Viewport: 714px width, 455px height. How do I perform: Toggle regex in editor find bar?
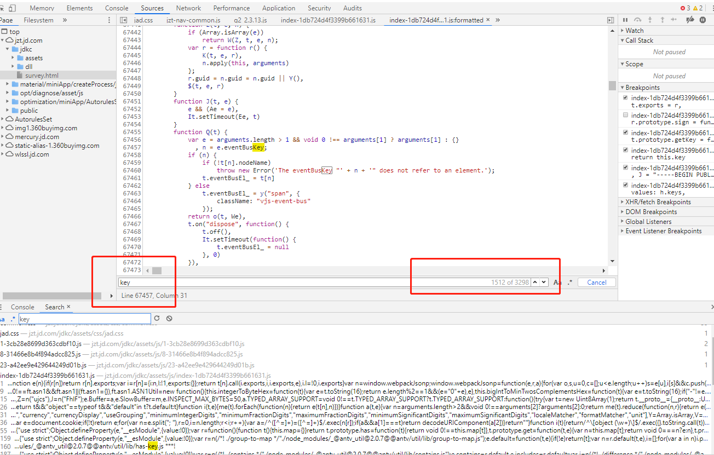(x=570, y=283)
